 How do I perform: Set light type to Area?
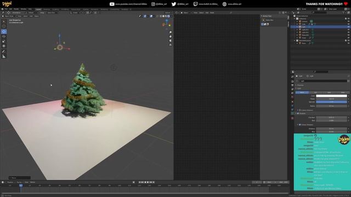(342, 92)
